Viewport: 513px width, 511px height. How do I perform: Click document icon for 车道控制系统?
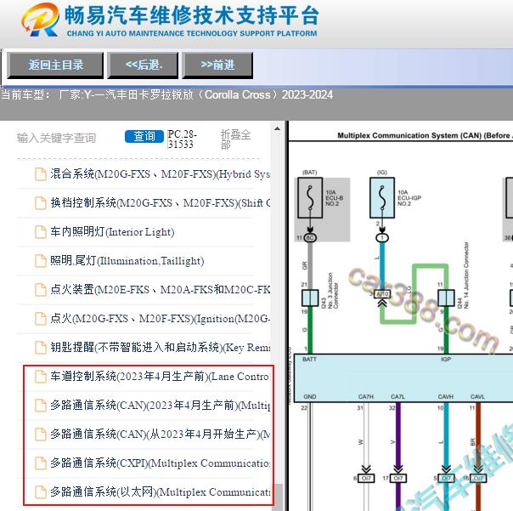41,377
